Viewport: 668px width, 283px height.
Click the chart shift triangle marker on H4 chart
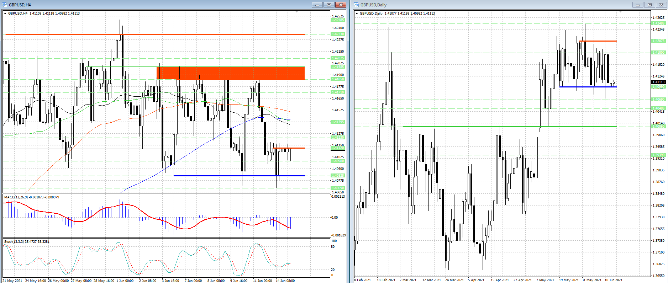click(x=297, y=12)
